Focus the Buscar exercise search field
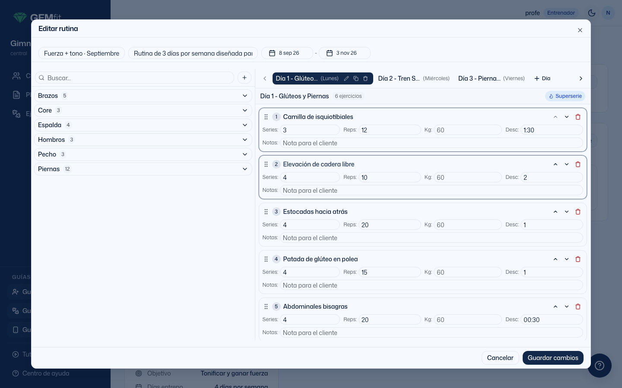 134,78
